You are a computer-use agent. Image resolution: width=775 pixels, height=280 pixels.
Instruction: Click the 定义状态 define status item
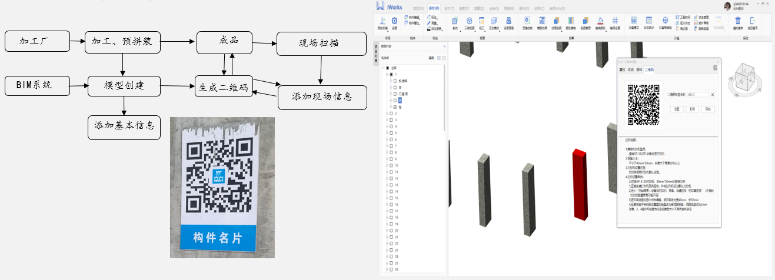[x=683, y=23]
